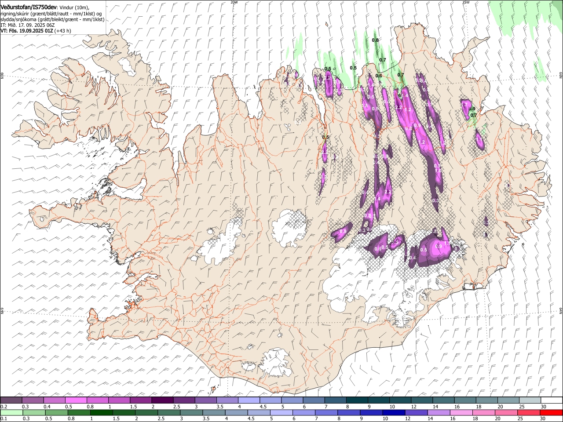
Task: Pick the lower legend 10 deep blue swatch
Action: click(394, 412)
